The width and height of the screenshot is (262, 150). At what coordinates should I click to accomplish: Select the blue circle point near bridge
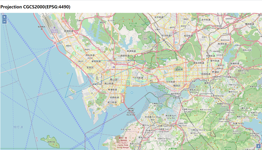click(121, 109)
